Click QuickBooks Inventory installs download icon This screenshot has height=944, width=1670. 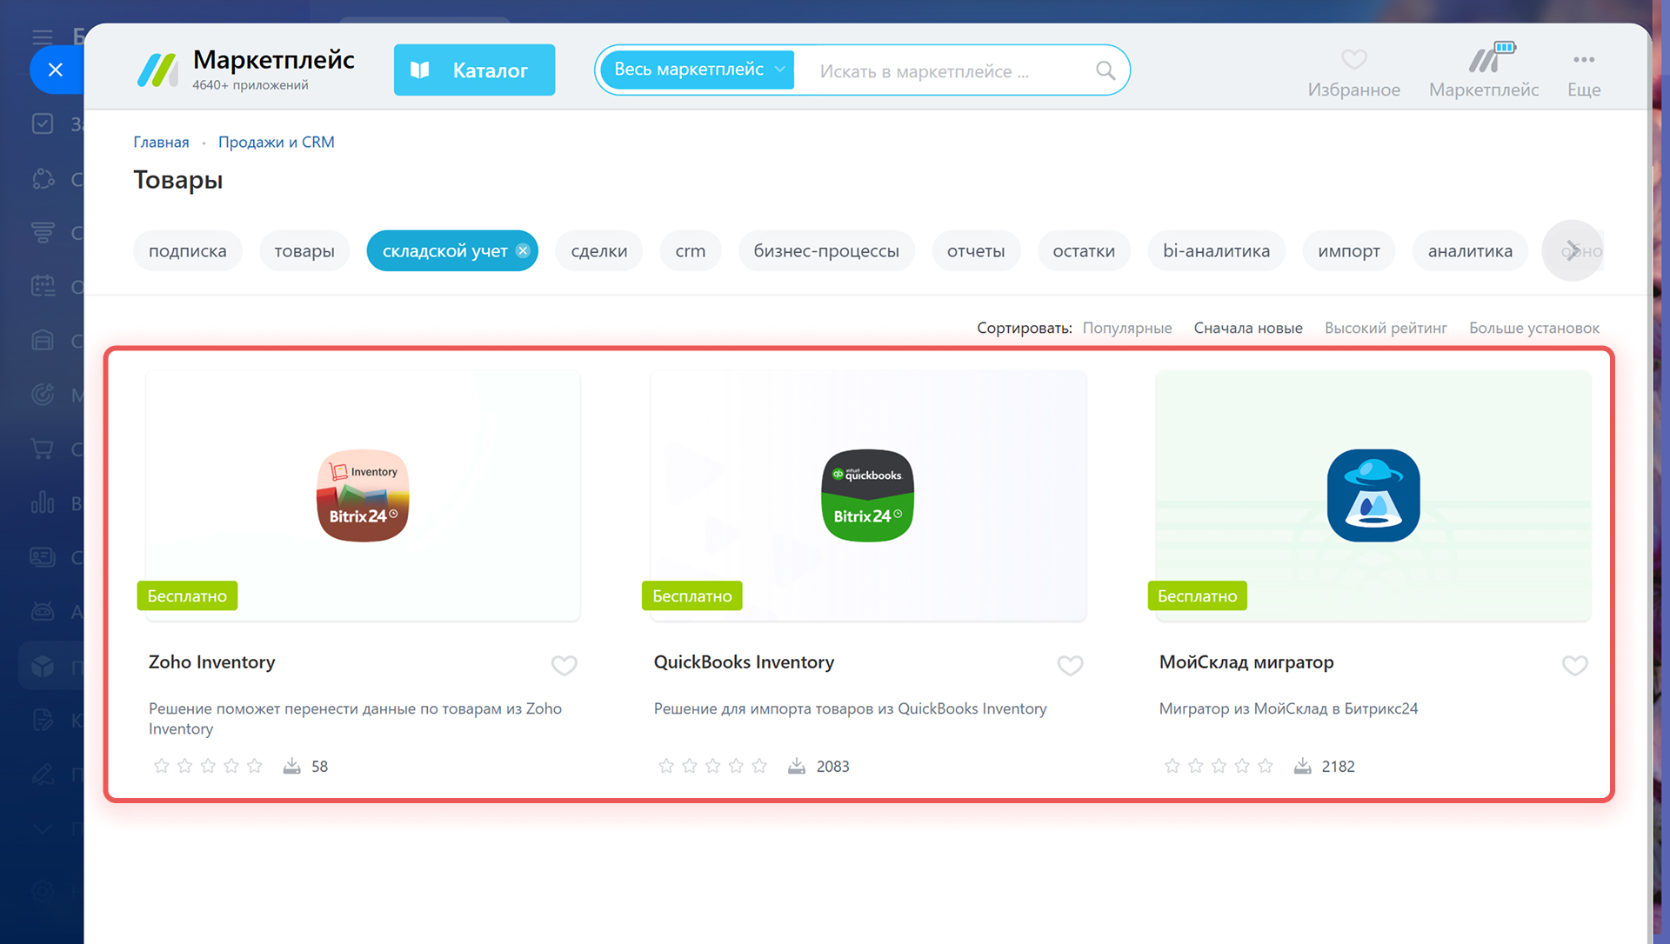coord(796,766)
